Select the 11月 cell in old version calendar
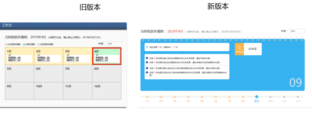 (78, 91)
